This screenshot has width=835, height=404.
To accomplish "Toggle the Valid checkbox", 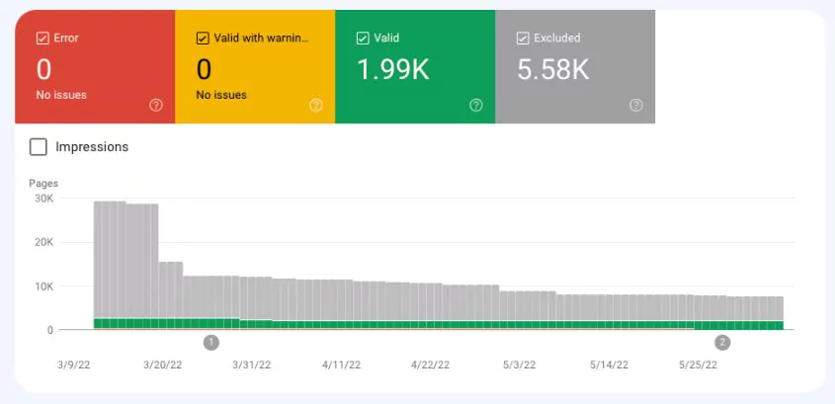I will click(x=363, y=39).
